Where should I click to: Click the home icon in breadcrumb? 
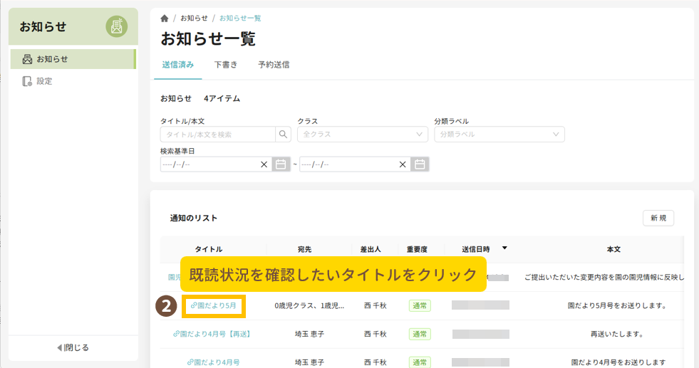[165, 18]
